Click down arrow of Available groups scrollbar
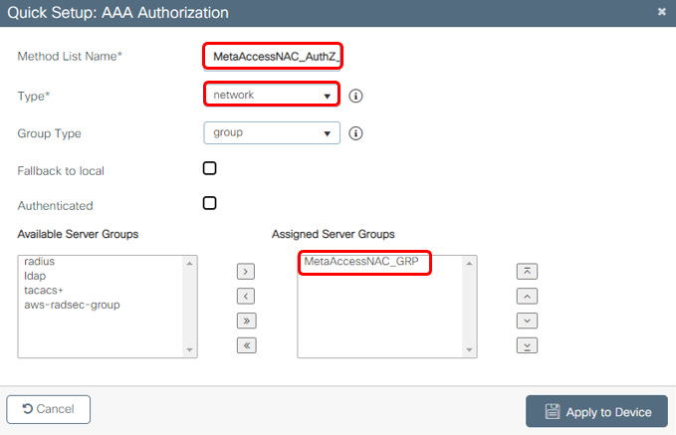Screen dimensions: 676x435 (x=190, y=349)
